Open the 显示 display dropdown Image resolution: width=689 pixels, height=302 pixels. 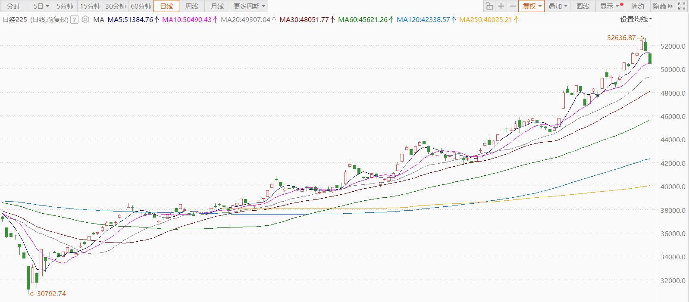coord(609,6)
